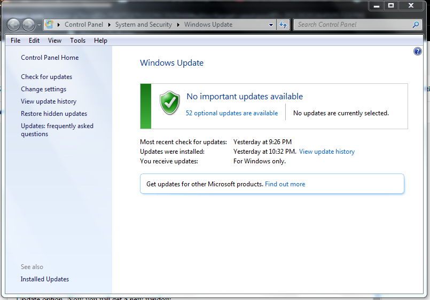Click For Windows only text

pyautogui.click(x=260, y=161)
